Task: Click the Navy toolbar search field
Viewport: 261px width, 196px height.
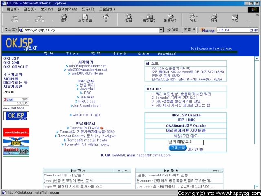Action: tap(237, 30)
